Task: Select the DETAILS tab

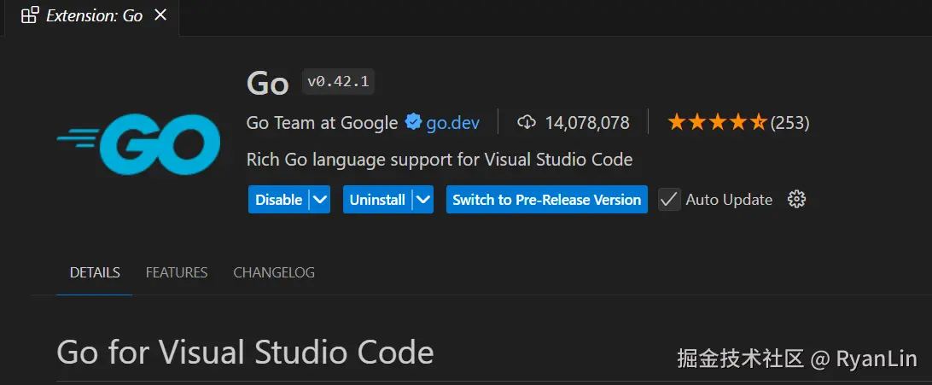Action: 95,272
